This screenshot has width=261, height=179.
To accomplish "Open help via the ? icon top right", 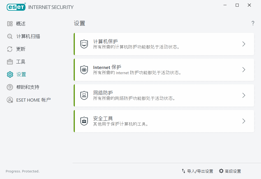I will [x=253, y=23].
